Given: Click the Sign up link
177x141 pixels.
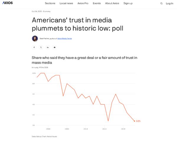Looking at the screenshot, I should click(x=128, y=3).
